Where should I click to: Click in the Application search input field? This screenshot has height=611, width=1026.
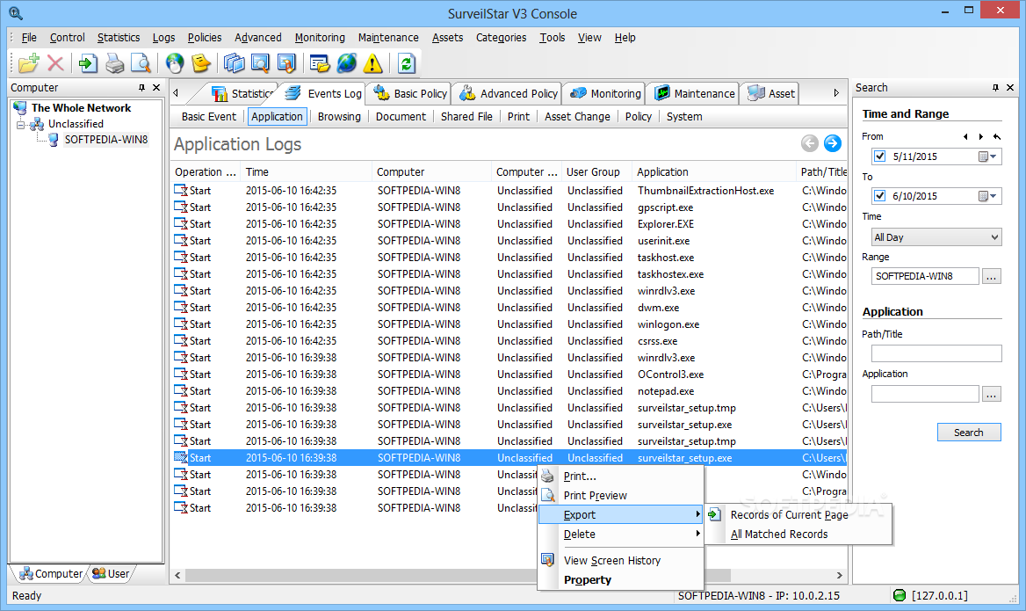pos(925,394)
